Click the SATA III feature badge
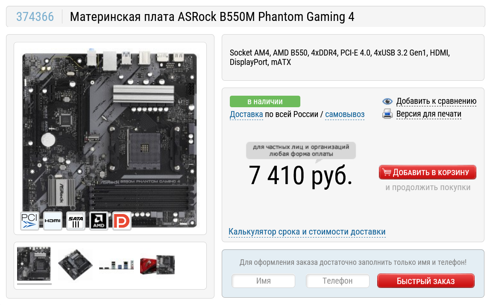 (x=76, y=220)
